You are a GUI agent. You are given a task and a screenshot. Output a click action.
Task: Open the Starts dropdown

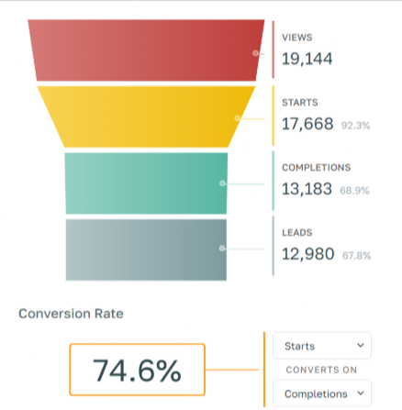(x=322, y=346)
